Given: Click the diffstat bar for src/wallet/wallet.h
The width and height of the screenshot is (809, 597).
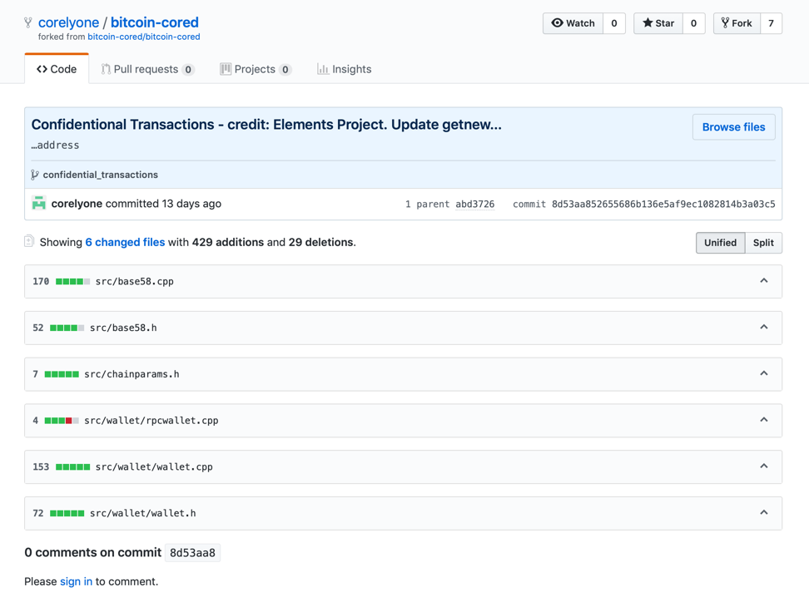Looking at the screenshot, I should pos(67,514).
